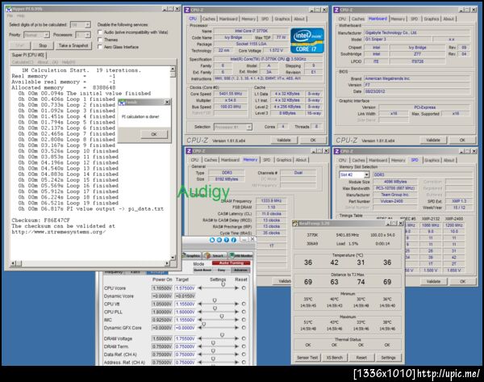Increase DRAM Term. with its right arrow
This screenshot has width=484, height=382.
[x=236, y=346]
